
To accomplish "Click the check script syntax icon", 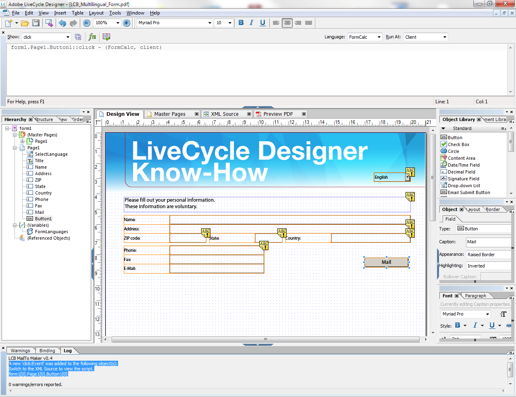I will 106,37.
